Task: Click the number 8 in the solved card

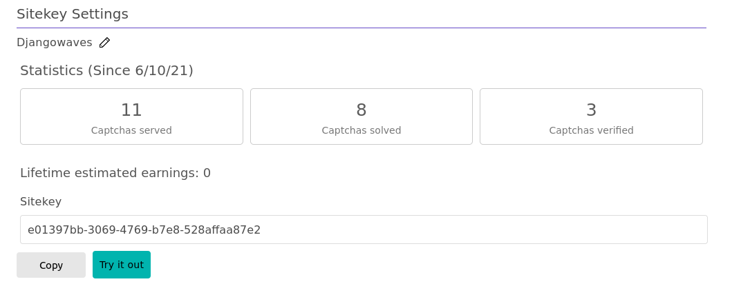Action: point(362,110)
